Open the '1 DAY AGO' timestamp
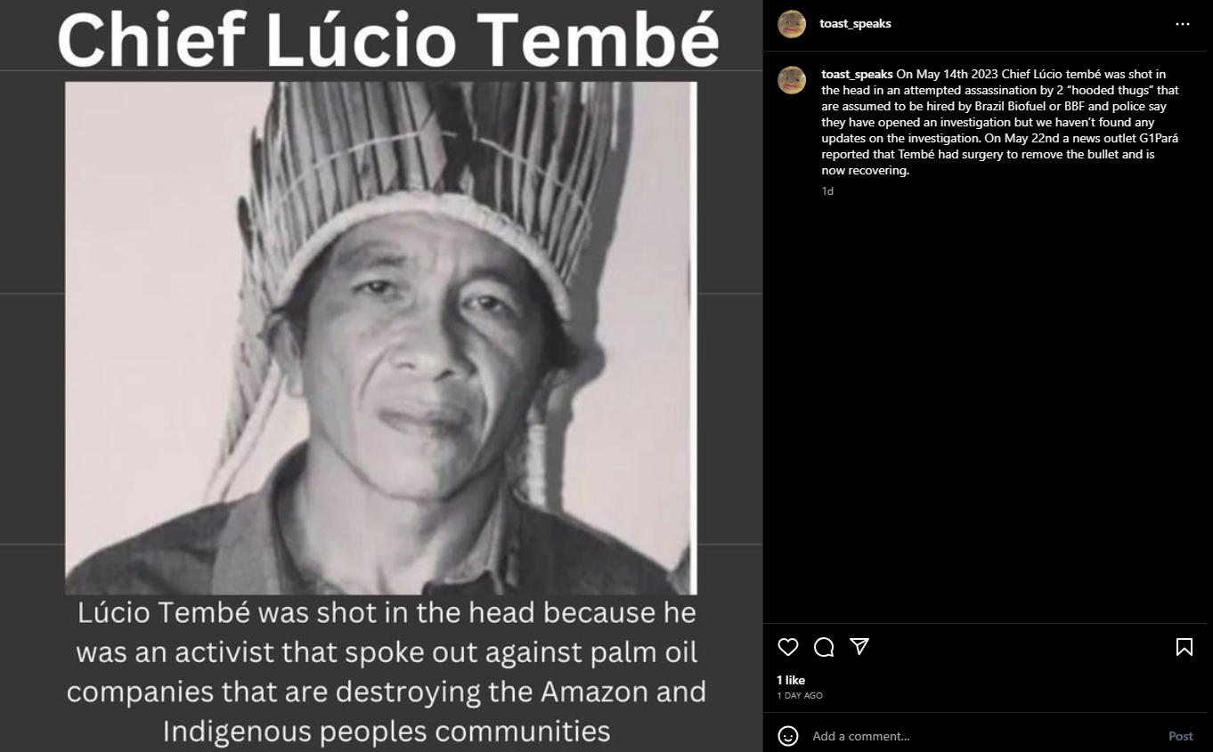The width and height of the screenshot is (1213, 752). pyautogui.click(x=800, y=695)
